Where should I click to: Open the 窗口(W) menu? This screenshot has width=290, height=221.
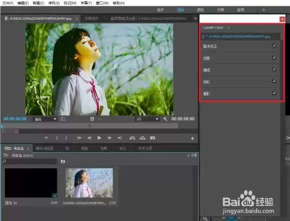point(102,3)
